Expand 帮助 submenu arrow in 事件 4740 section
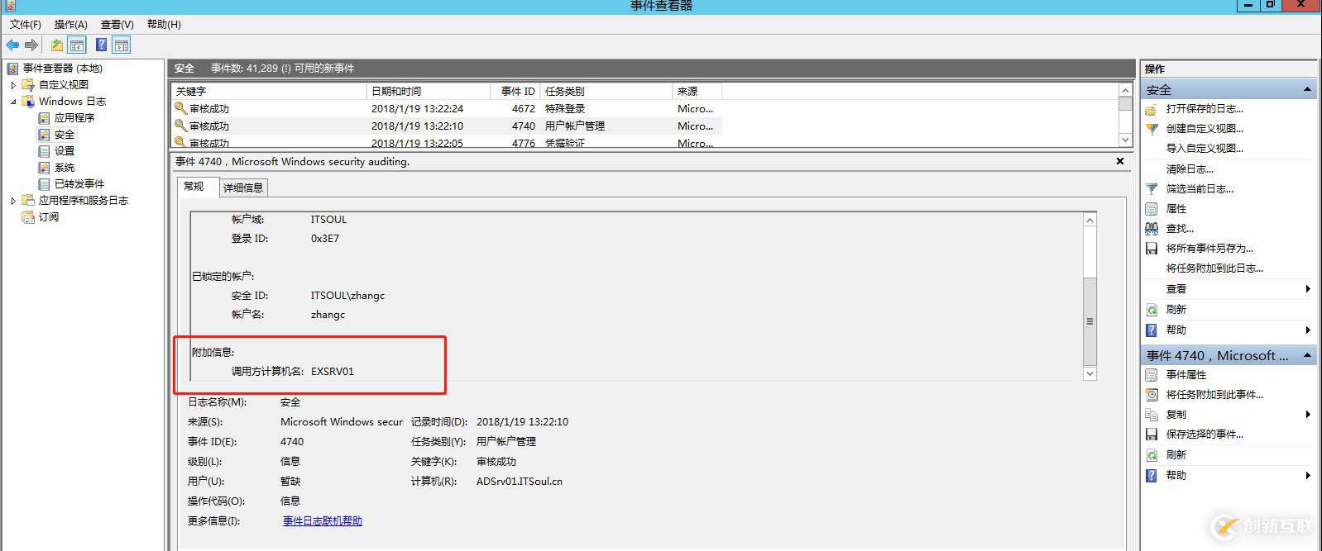Viewport: 1322px width, 551px height. click(x=1308, y=476)
